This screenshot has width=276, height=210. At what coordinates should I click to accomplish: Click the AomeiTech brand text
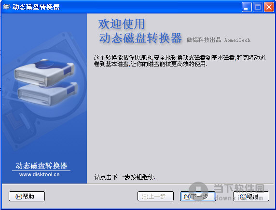(237, 40)
